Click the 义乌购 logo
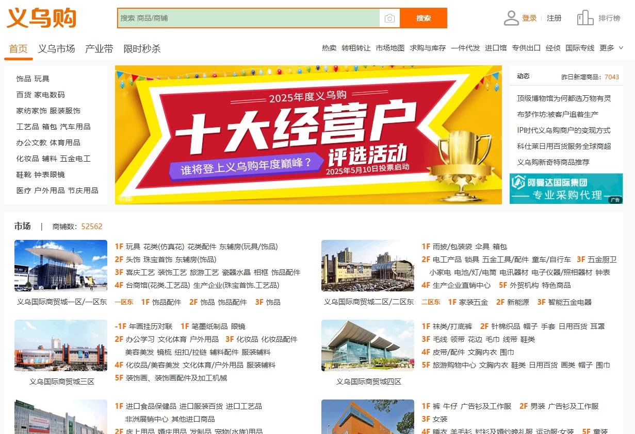The image size is (635, 434). [41, 19]
